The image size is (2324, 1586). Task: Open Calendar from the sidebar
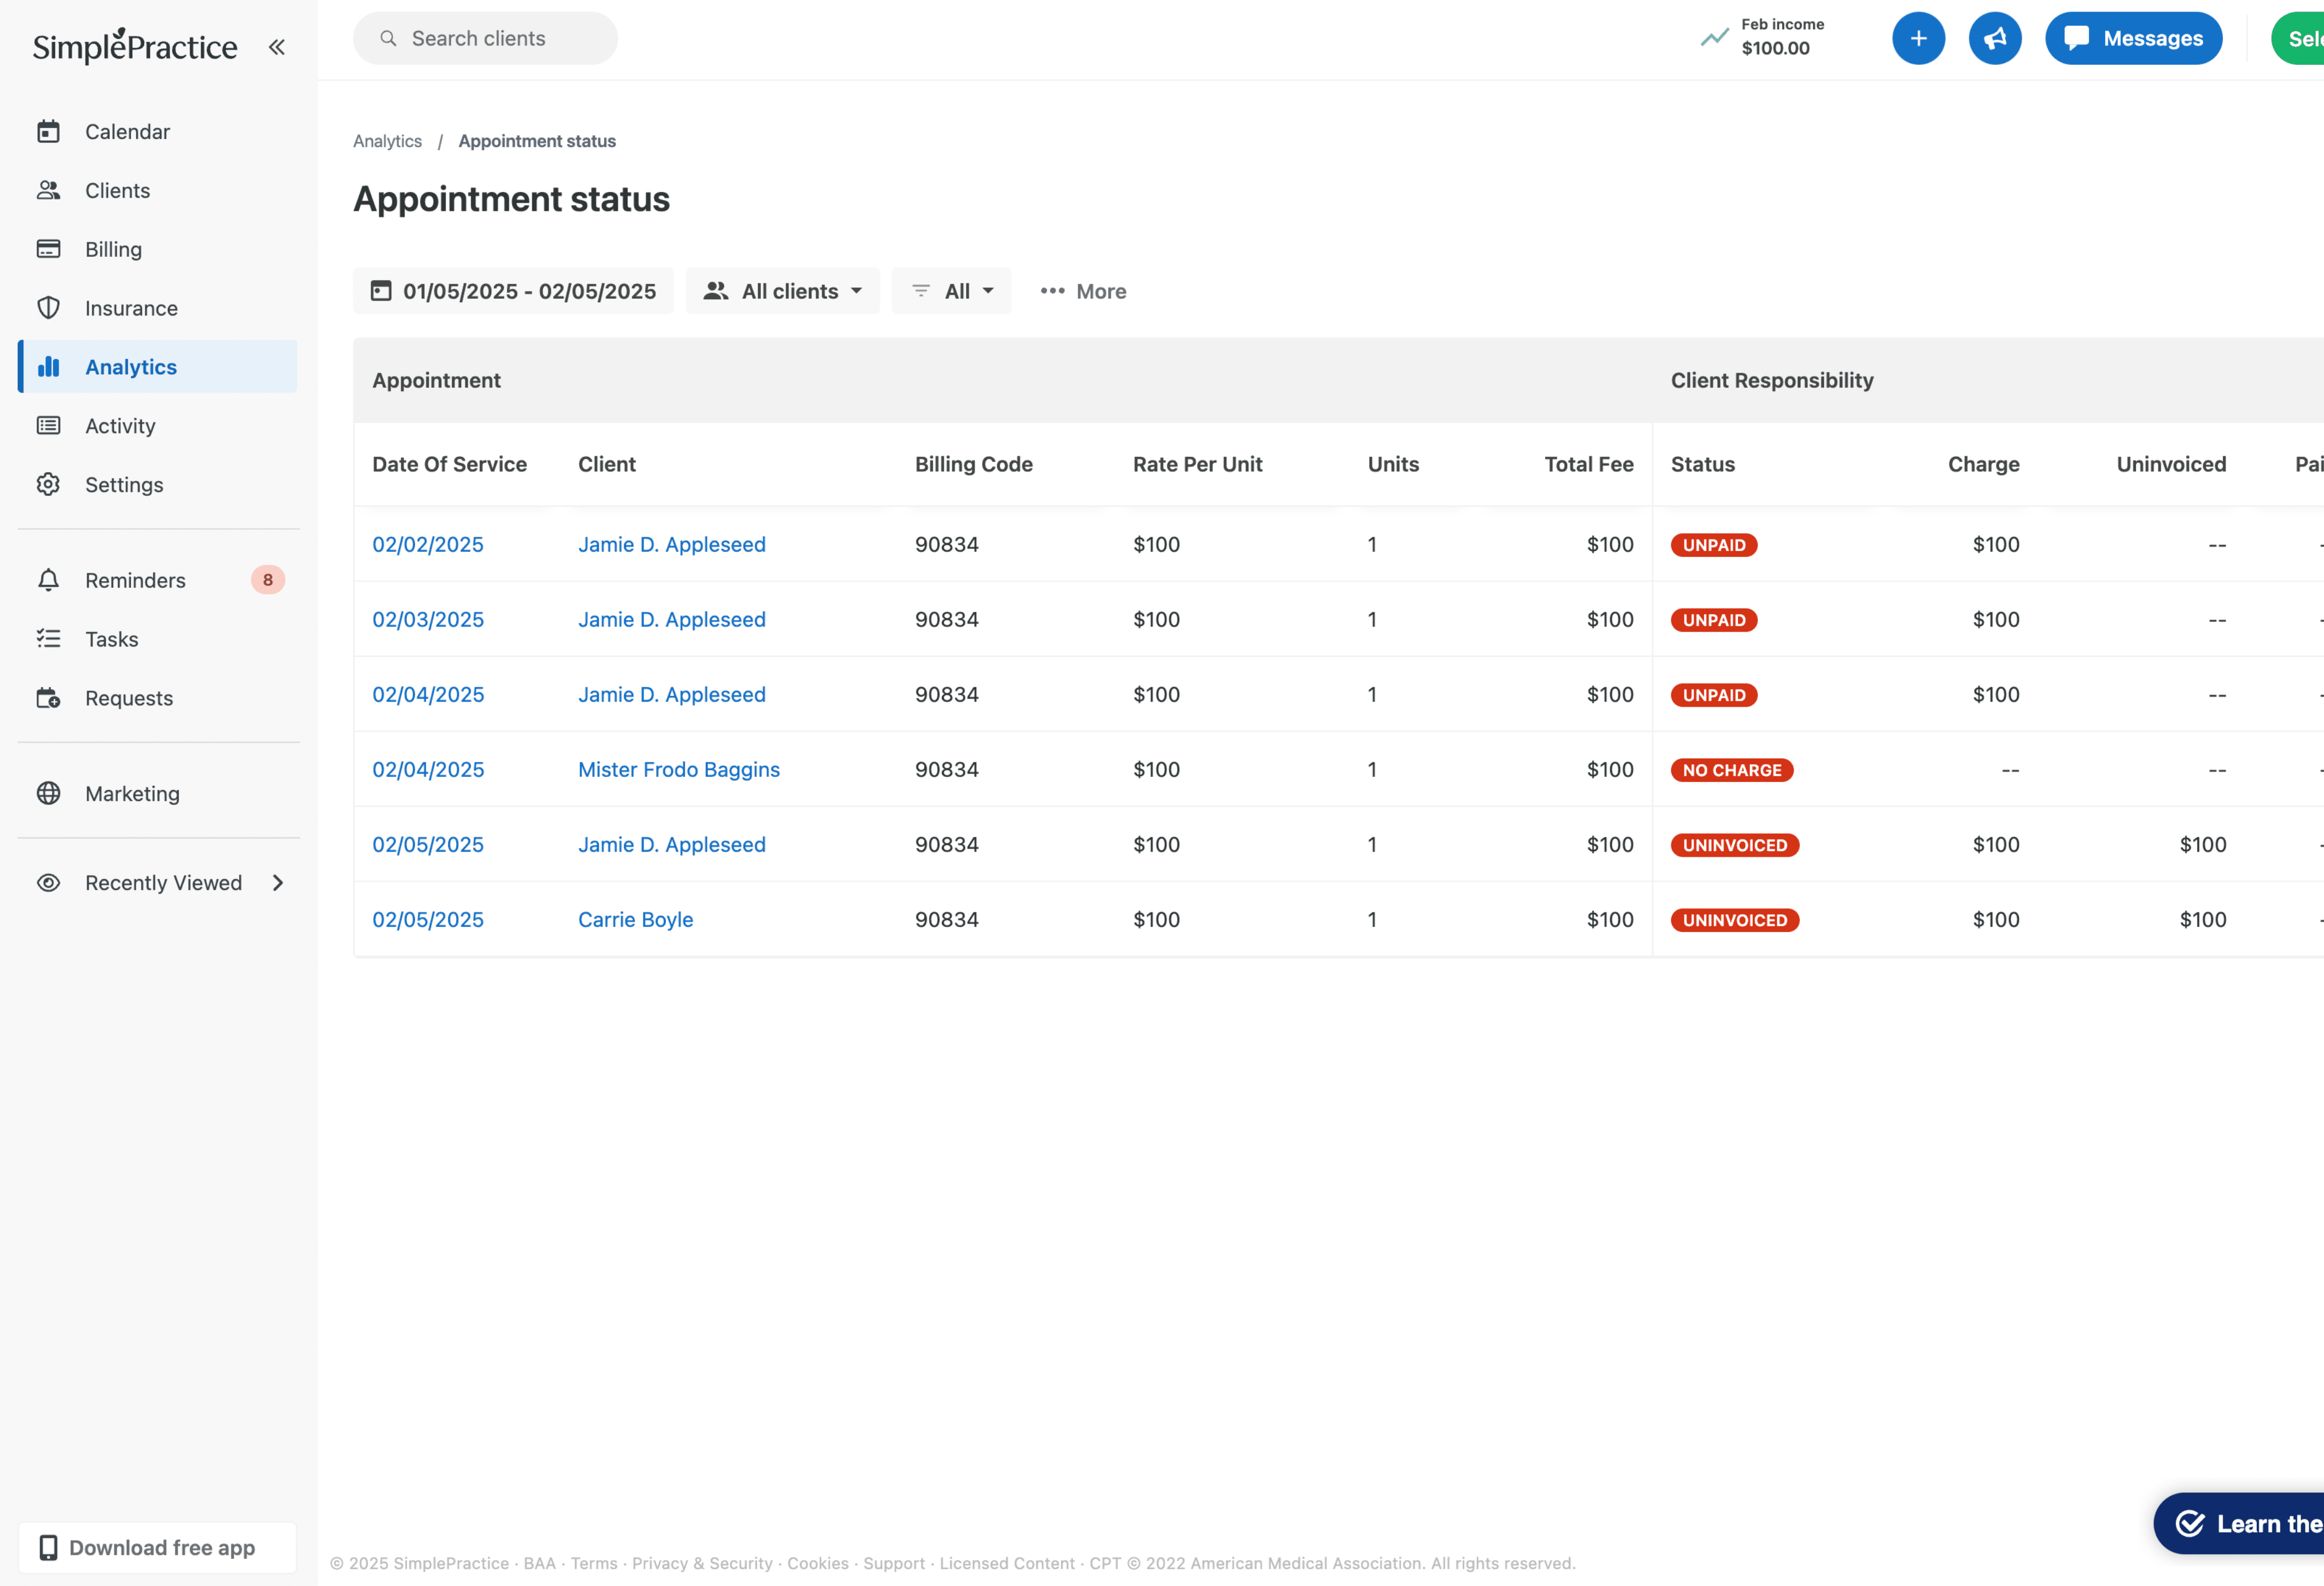(127, 132)
